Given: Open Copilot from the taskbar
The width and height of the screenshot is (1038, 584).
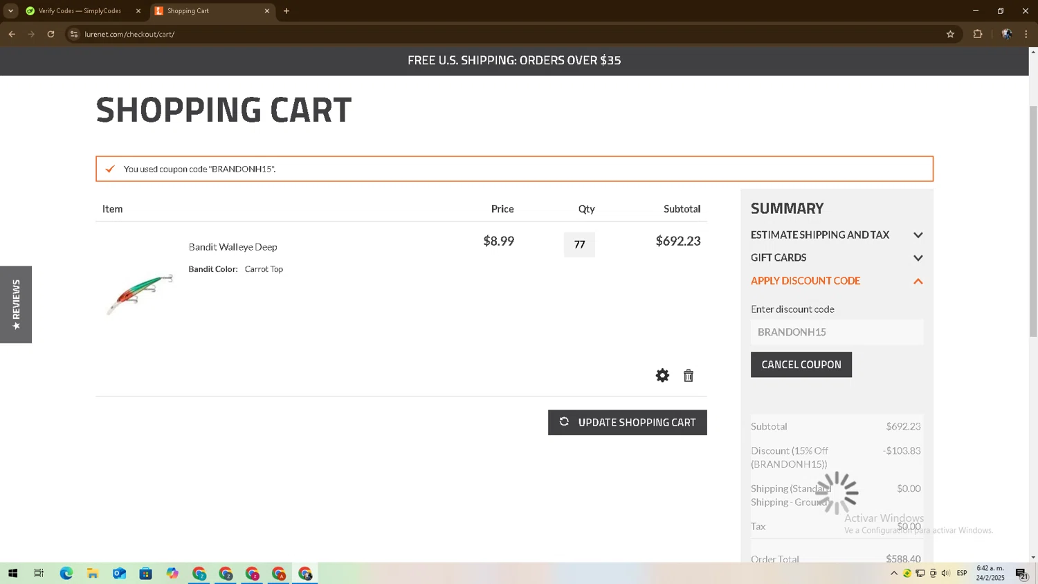Looking at the screenshot, I should (172, 573).
